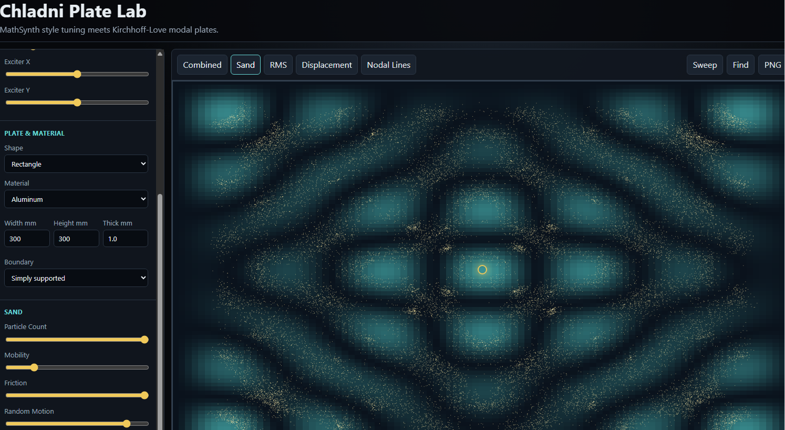Click the exciter position ring on plate

(482, 270)
